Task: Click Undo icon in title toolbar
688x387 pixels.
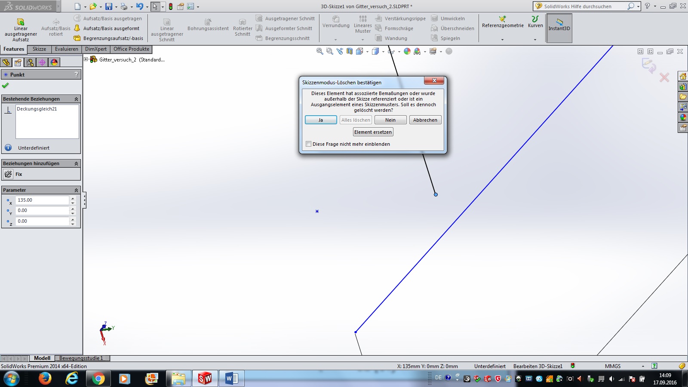Action: [x=139, y=6]
